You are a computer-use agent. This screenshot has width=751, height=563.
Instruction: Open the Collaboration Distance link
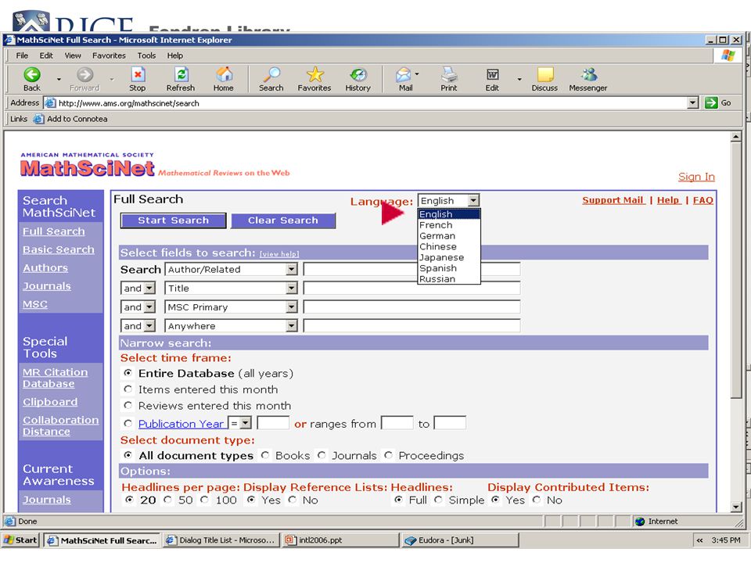click(60, 425)
